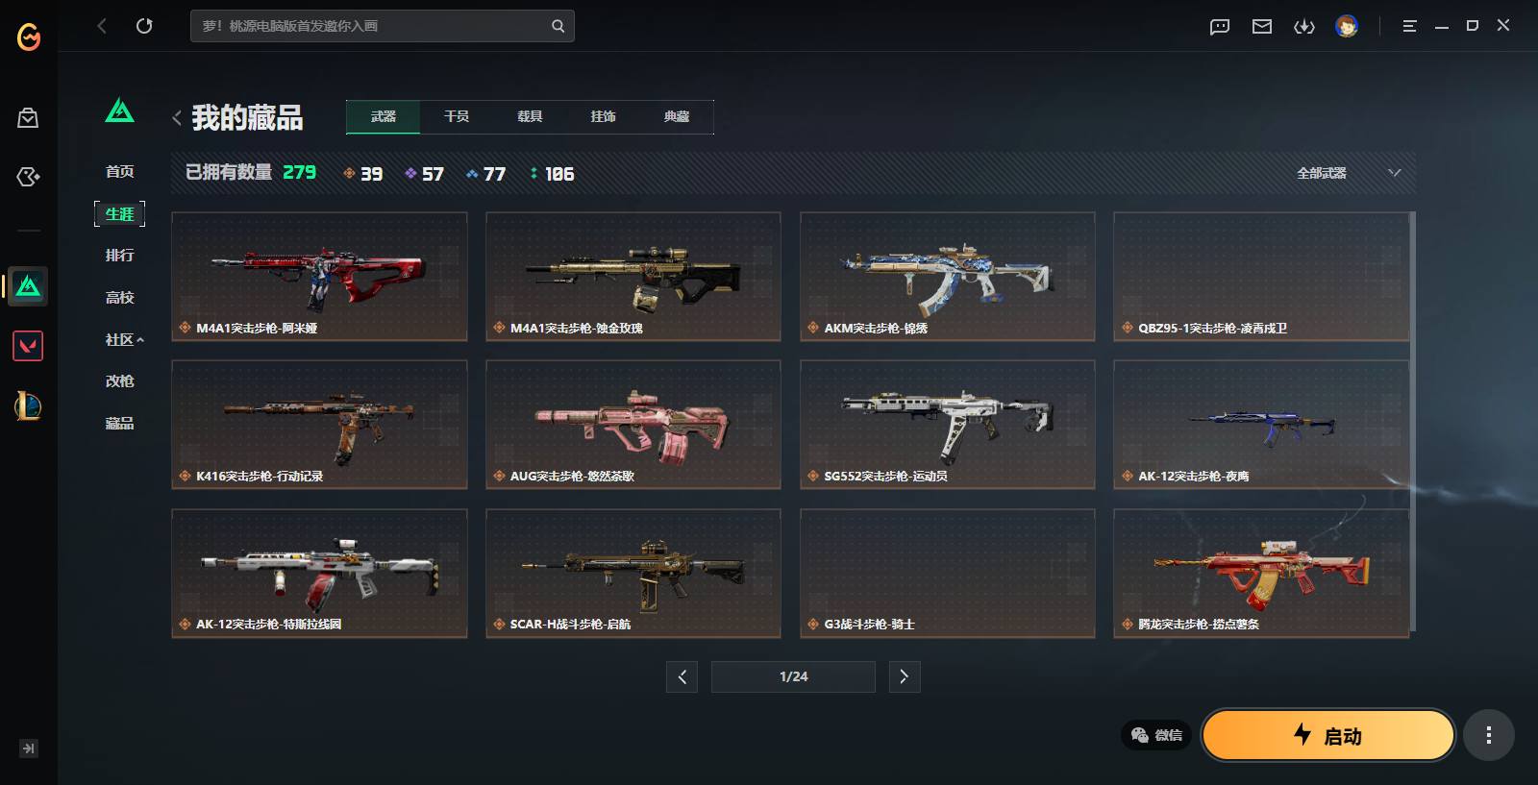Open the user avatar profile
The image size is (1538, 785).
click(1347, 26)
